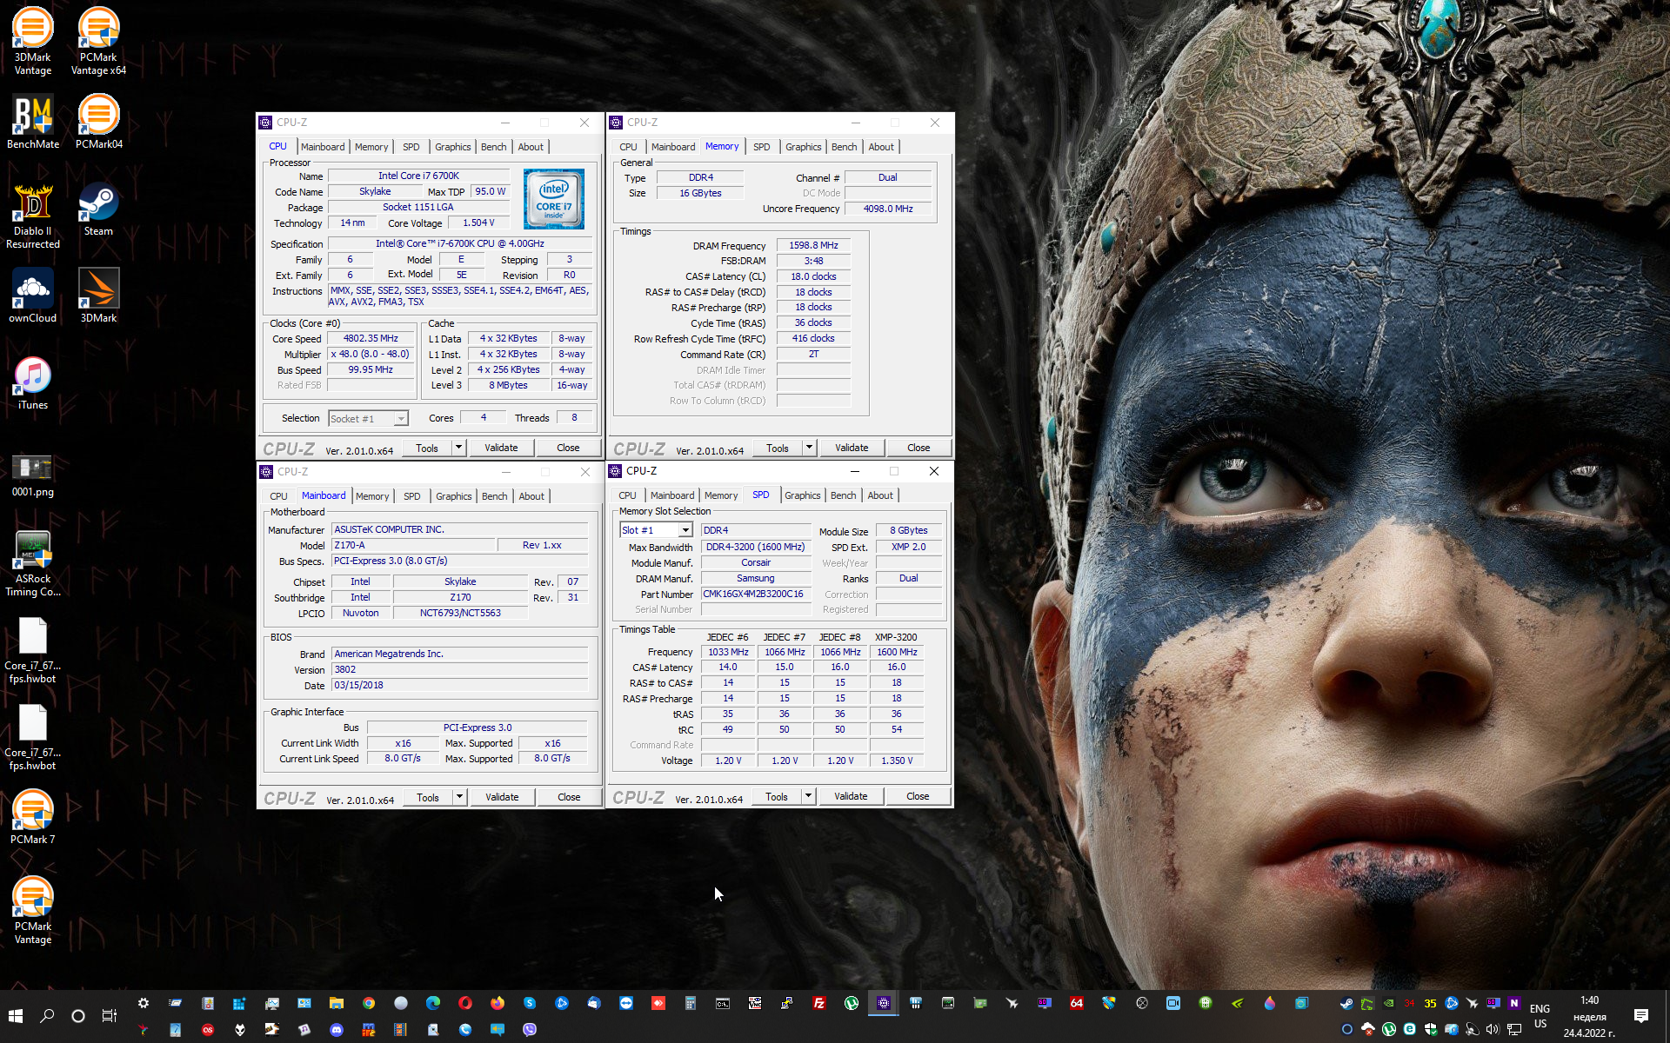Click the Google Chrome icon in the taskbar

(369, 1003)
